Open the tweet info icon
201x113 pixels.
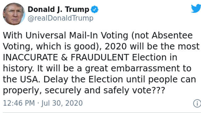(197, 103)
